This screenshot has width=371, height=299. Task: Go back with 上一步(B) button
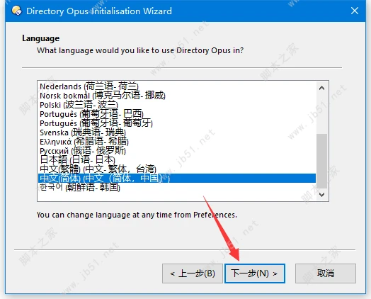click(x=193, y=273)
